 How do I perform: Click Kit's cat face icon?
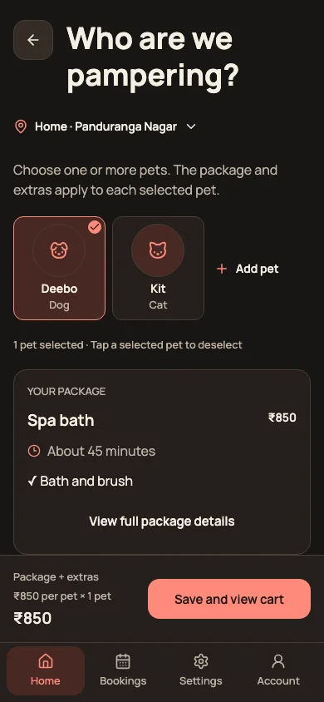(x=158, y=250)
